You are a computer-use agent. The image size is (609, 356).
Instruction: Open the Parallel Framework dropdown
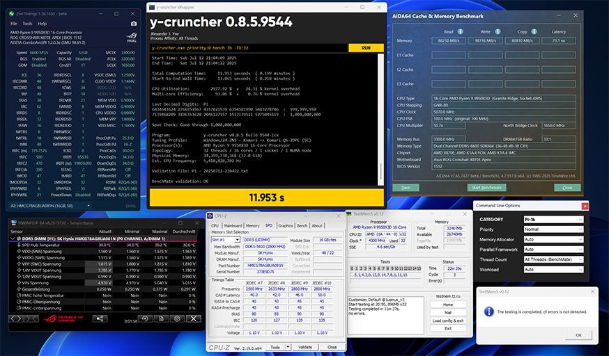[x=553, y=250]
